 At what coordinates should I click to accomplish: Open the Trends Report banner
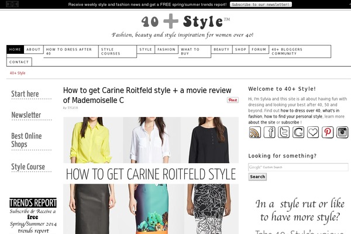click(x=33, y=216)
